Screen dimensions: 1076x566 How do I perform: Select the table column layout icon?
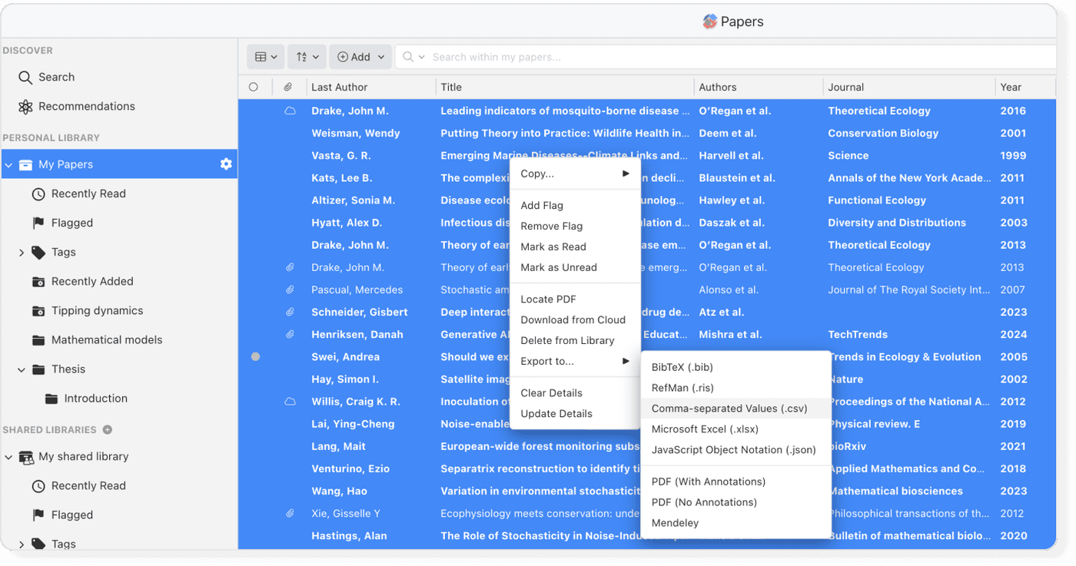point(261,56)
